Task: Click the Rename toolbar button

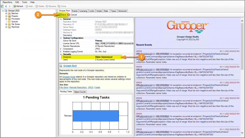Action: point(51,6)
